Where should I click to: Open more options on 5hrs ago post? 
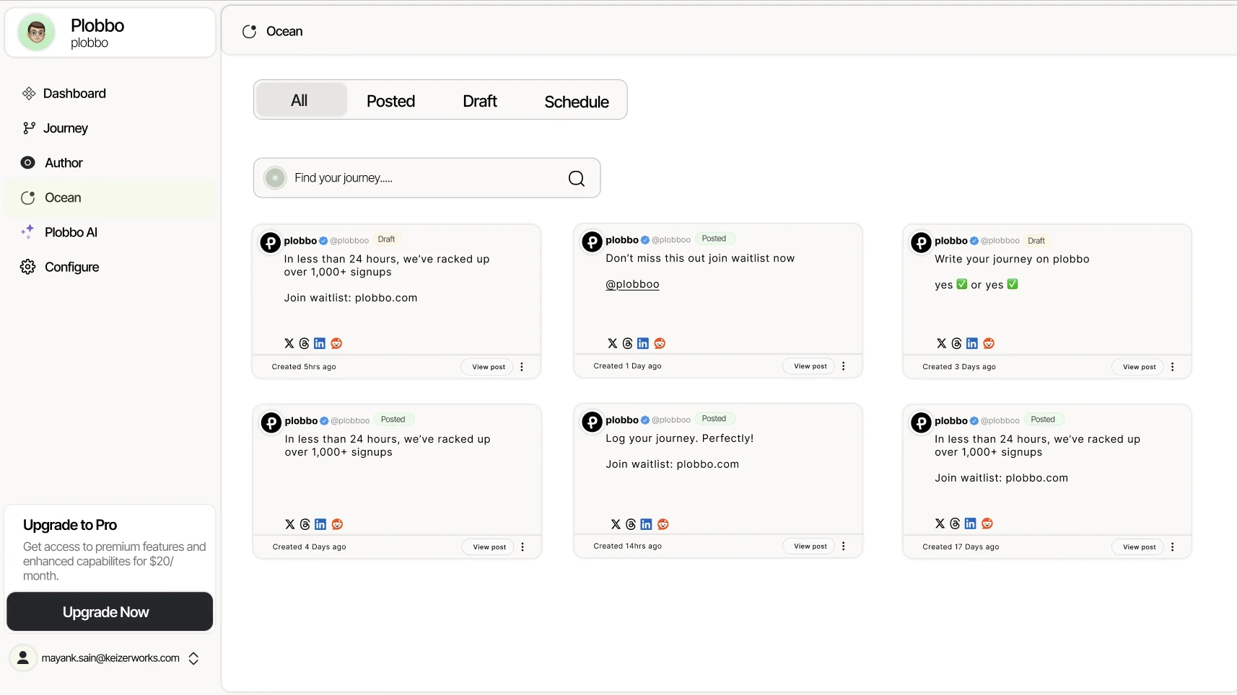click(522, 367)
